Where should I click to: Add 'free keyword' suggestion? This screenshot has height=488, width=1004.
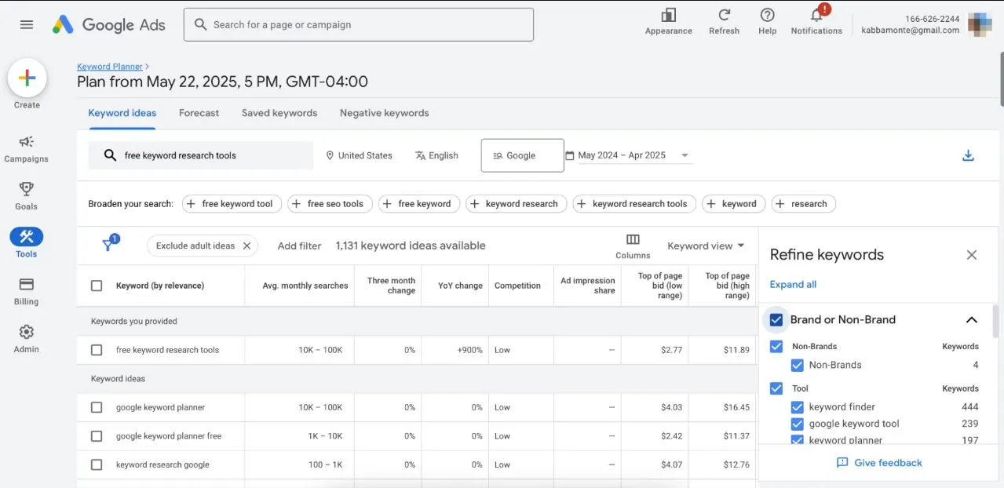click(419, 204)
